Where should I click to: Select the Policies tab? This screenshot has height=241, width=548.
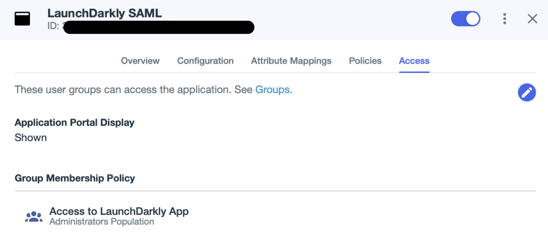[x=365, y=61]
